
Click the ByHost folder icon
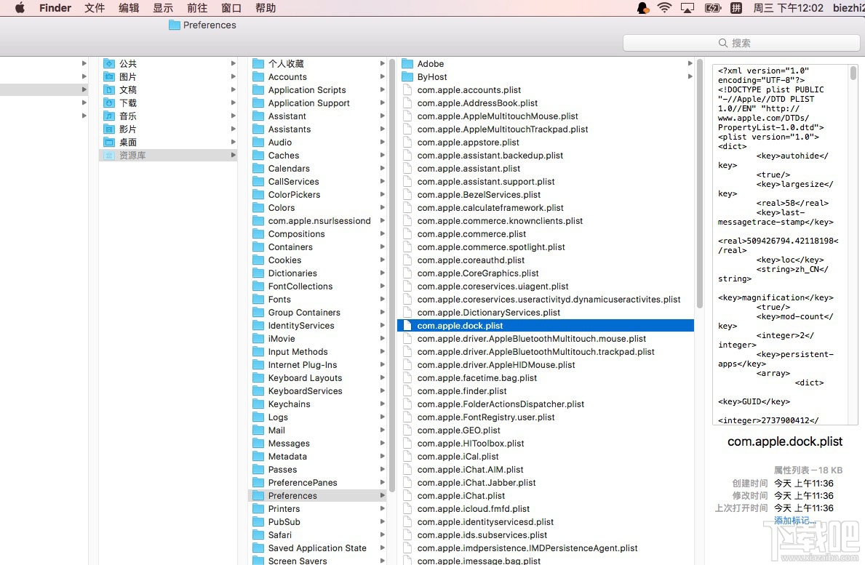[407, 76]
